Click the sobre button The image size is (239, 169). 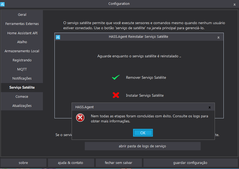coord(23,163)
